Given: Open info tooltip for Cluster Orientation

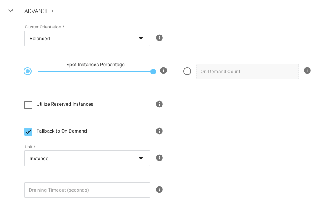Looking at the screenshot, I should pyautogui.click(x=160, y=38).
